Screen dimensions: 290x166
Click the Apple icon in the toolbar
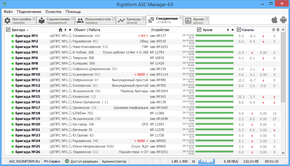(x=274, y=20)
